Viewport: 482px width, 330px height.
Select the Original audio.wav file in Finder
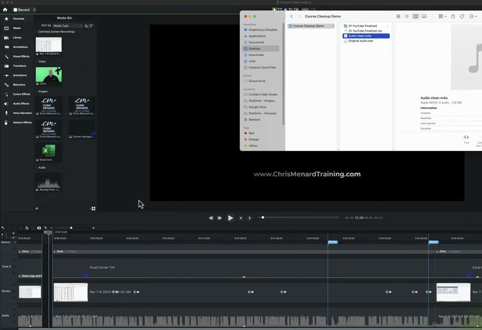(x=361, y=41)
